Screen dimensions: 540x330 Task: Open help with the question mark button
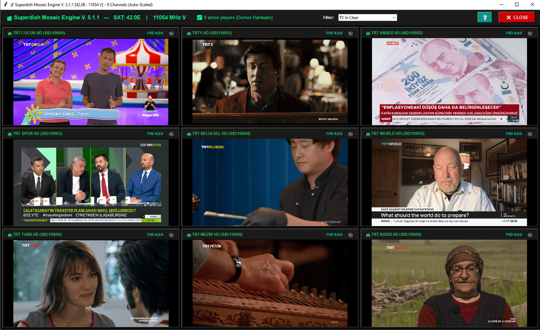[485, 17]
